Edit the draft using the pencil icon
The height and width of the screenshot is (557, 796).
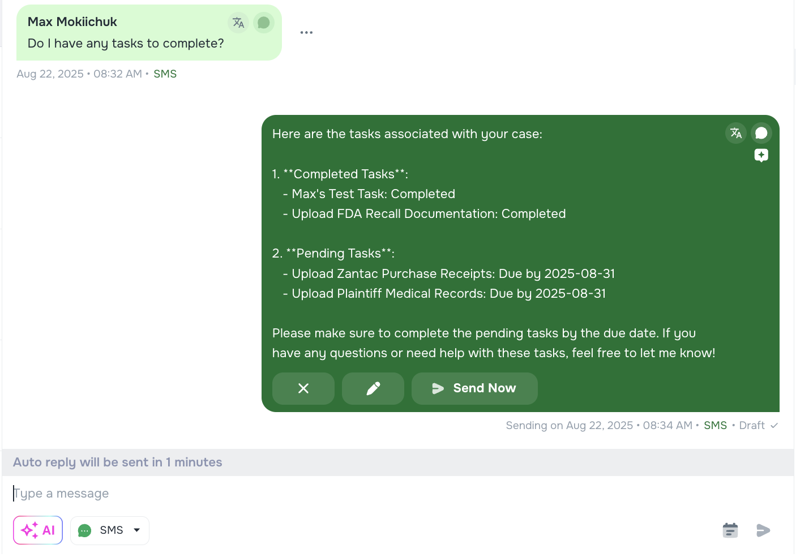[x=373, y=388]
